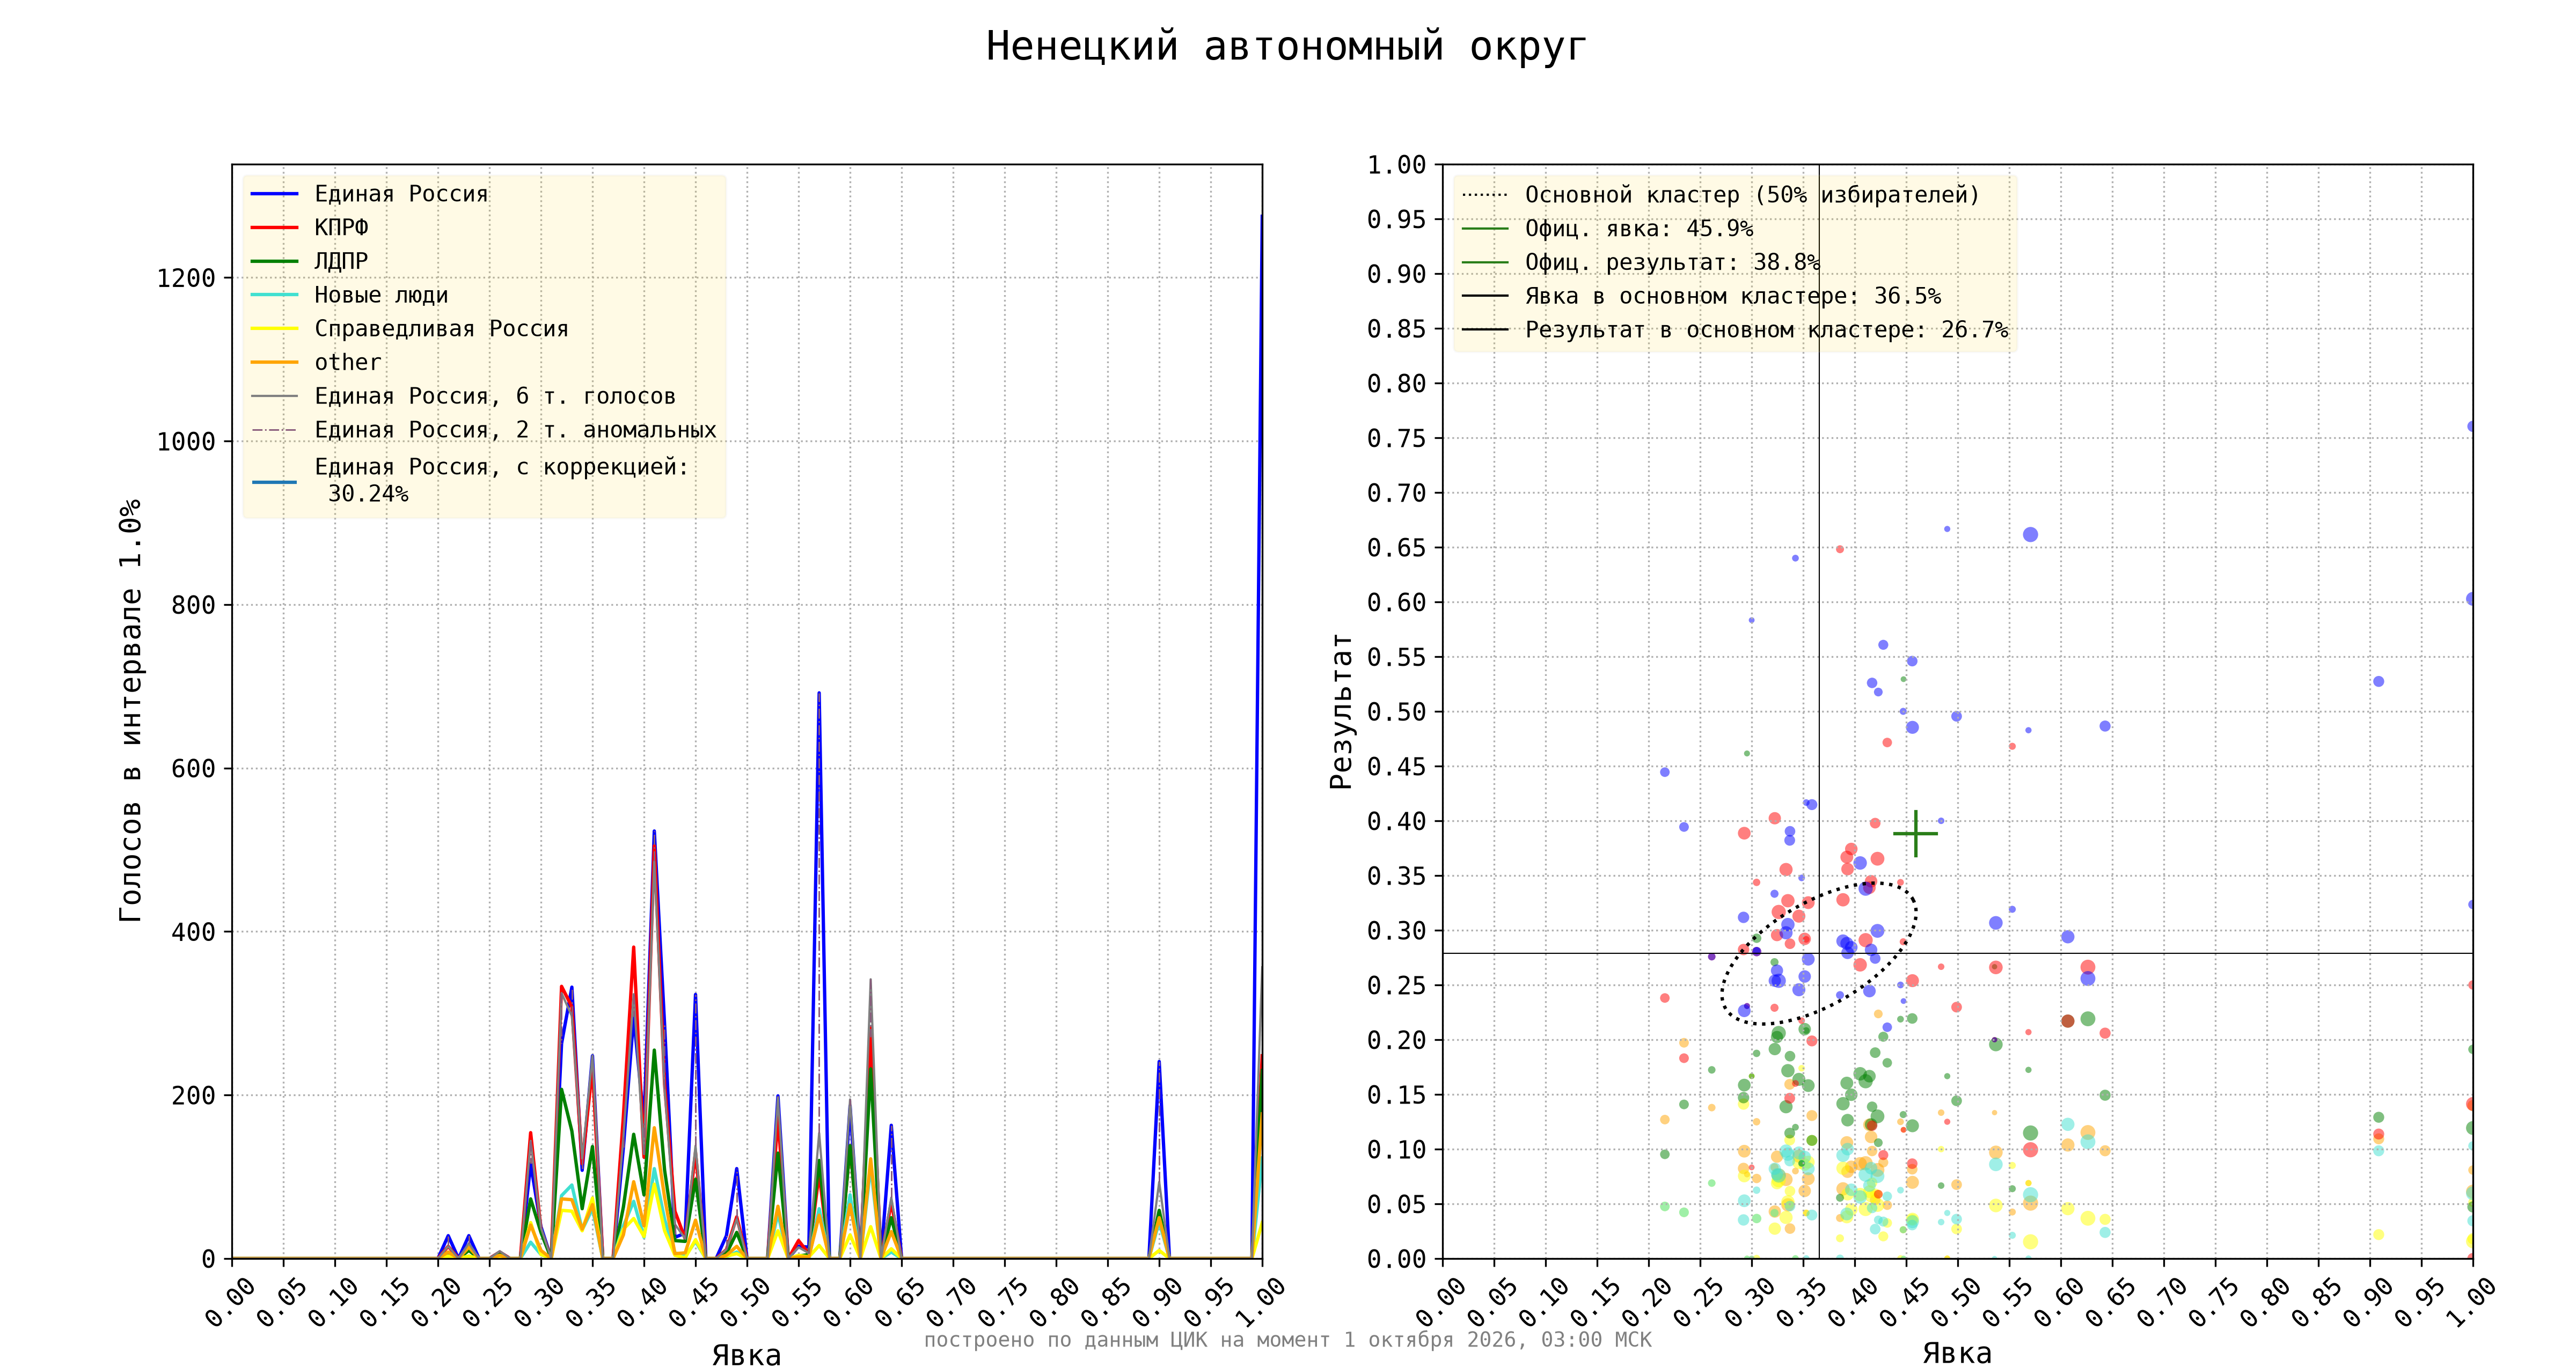
Task: Select the Офиц. результат 38.8% legend label
Action: [x=1672, y=262]
